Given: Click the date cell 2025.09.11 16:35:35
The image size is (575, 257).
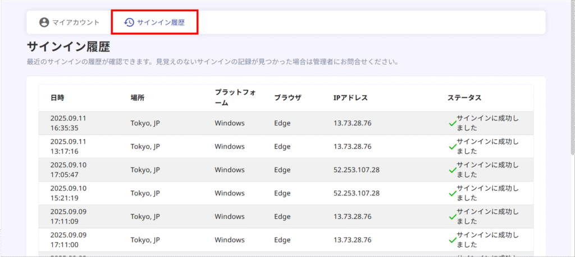Looking at the screenshot, I should coord(68,123).
